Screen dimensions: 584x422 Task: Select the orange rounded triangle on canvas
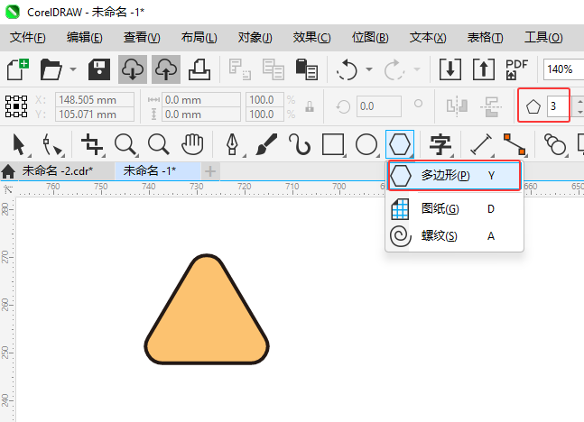pos(207,309)
